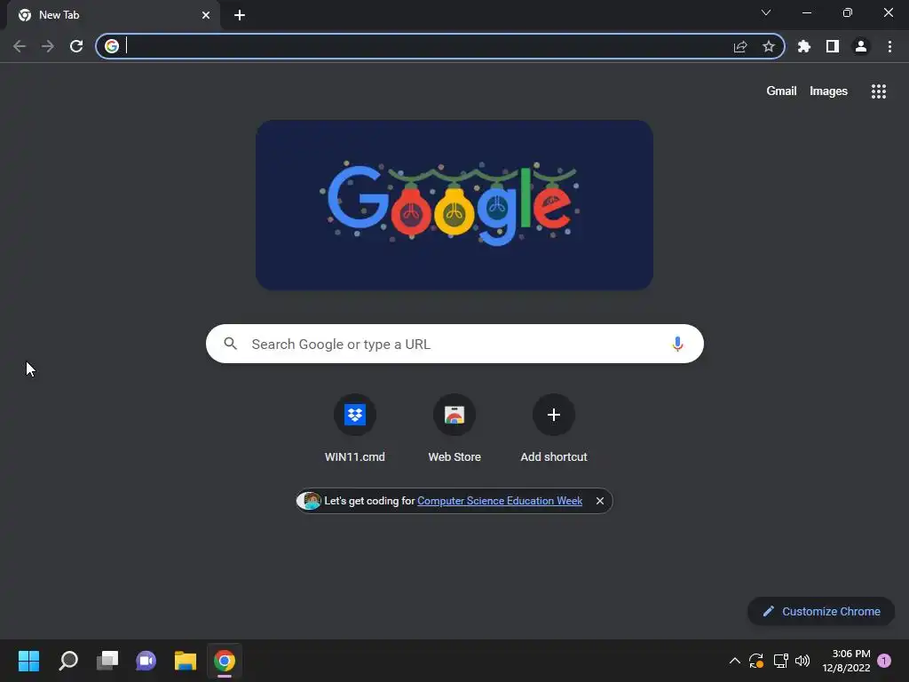Open the Teams Chat taskbar icon

(146, 661)
